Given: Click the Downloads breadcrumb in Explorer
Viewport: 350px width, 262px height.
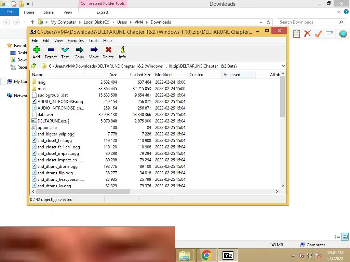Looking at the screenshot, I should [x=161, y=22].
